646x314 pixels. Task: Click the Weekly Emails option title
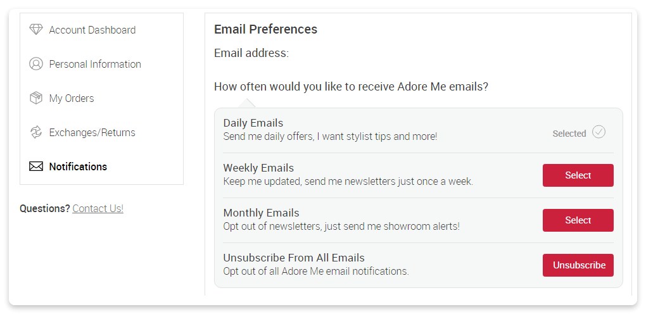(x=259, y=168)
